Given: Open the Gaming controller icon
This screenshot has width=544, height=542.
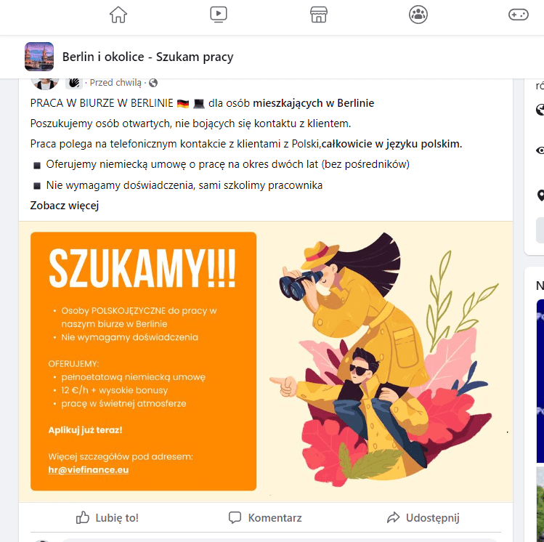Looking at the screenshot, I should click(519, 15).
